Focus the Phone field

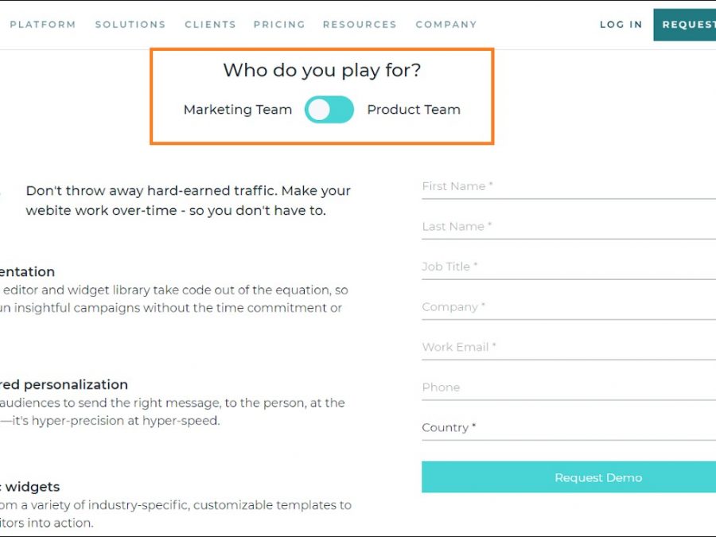[568, 387]
